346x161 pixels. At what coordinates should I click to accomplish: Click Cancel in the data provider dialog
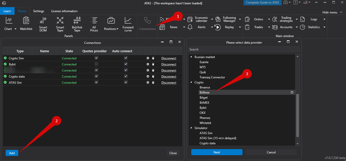(271, 152)
